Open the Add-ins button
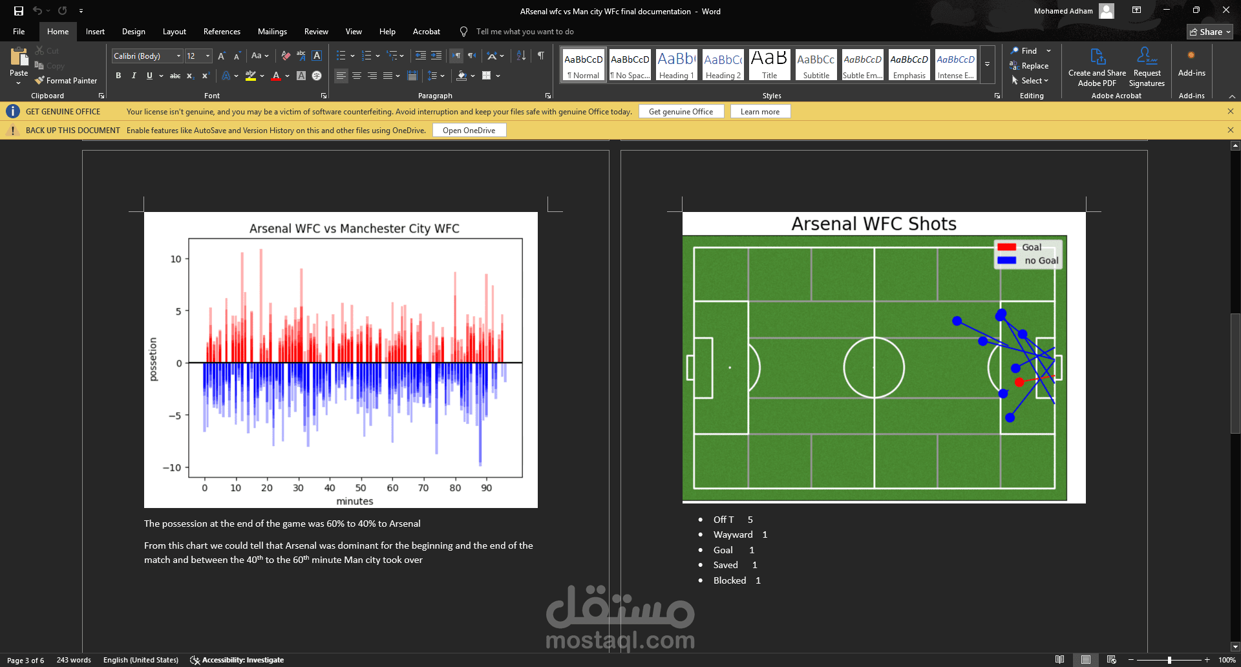The height and width of the screenshot is (667, 1241). click(x=1191, y=63)
